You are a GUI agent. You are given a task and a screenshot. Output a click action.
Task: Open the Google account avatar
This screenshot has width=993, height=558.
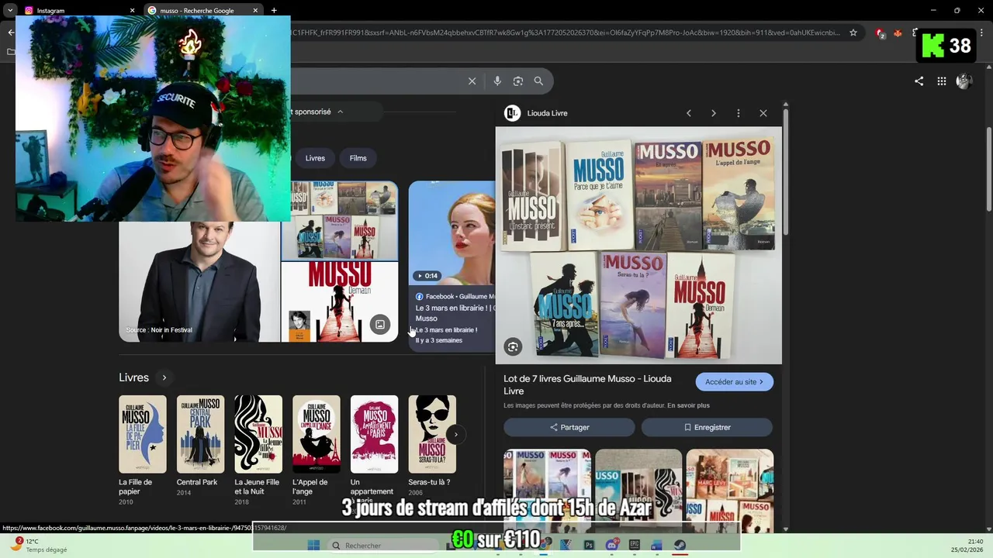click(964, 81)
